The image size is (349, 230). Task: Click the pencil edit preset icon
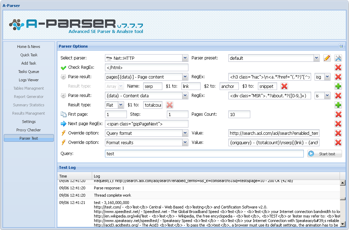click(327, 58)
